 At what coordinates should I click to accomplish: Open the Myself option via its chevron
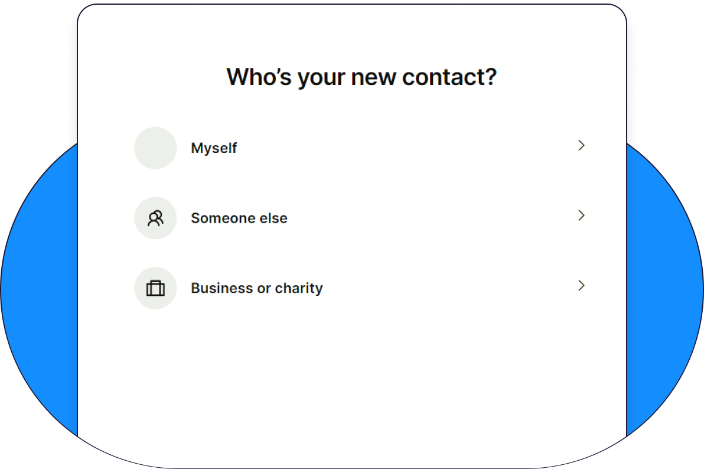point(581,145)
